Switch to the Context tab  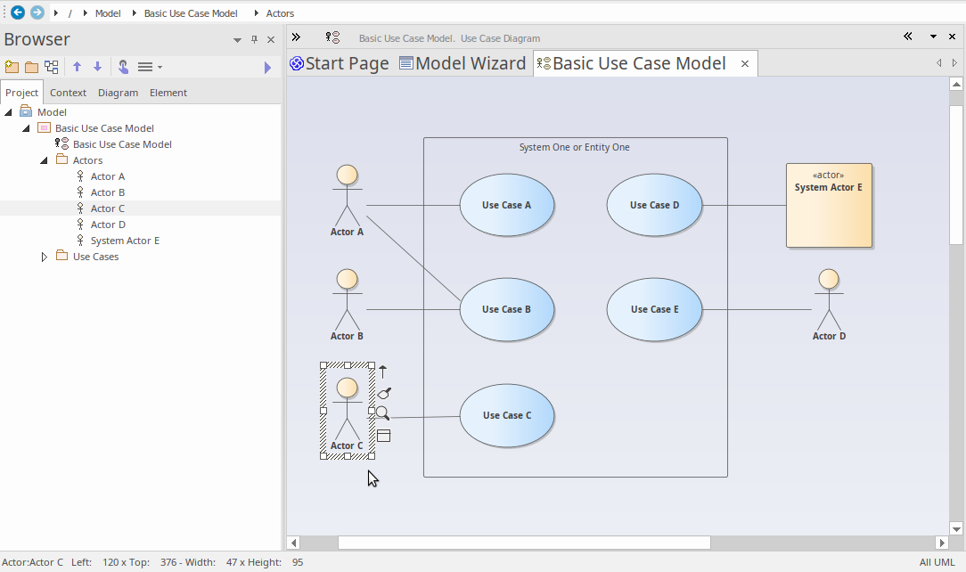(x=68, y=93)
